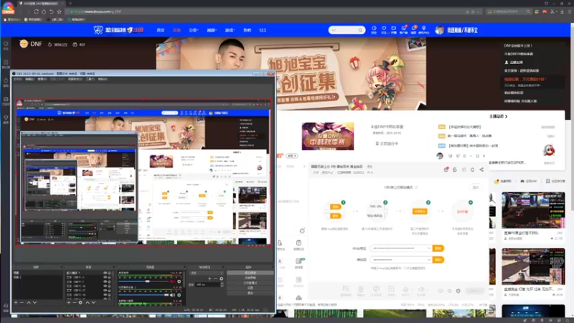Open Sources panel header dock arrow
The height and width of the screenshot is (323, 574).
(x=113, y=267)
